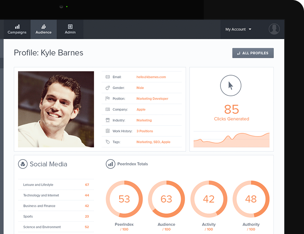Click the Profile: Kyle Barnes heading
304x234 pixels.
click(48, 53)
